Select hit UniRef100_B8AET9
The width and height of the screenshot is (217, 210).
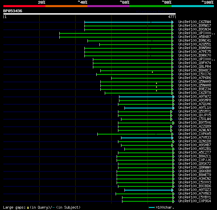(x=195, y=175)
